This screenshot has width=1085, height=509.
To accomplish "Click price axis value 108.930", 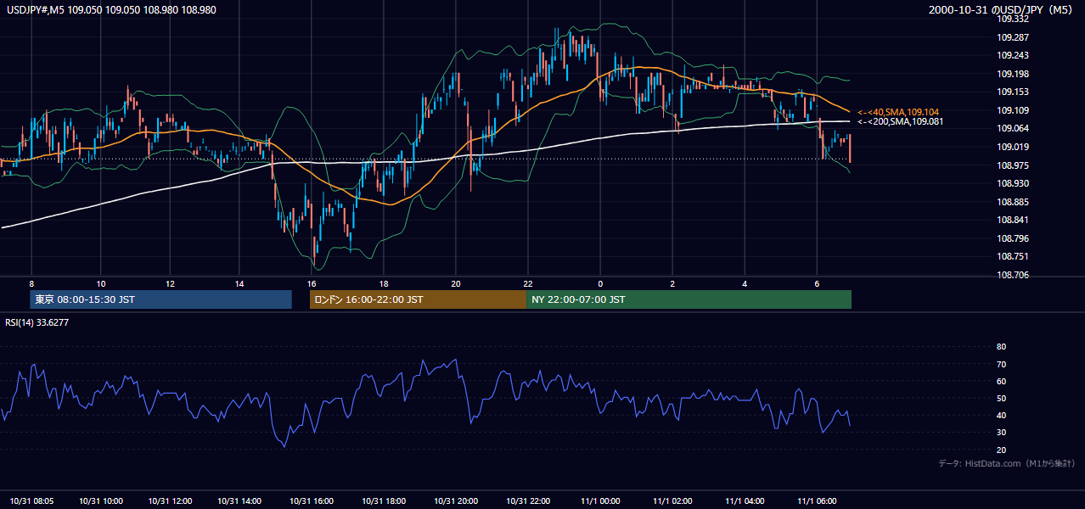I will coord(1013,183).
